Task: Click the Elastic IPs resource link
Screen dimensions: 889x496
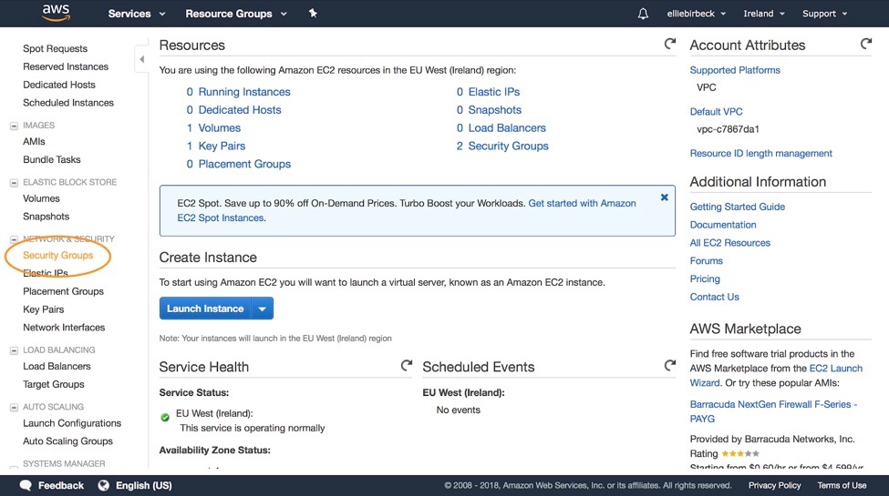Action: (x=494, y=92)
